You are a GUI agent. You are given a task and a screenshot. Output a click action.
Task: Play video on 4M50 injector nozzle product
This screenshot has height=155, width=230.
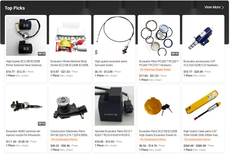point(26,106)
